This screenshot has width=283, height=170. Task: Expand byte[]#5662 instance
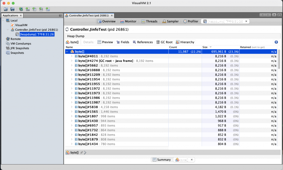point(72,66)
